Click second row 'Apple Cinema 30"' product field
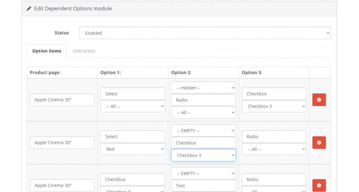This screenshot has width=359, height=192. click(x=62, y=142)
